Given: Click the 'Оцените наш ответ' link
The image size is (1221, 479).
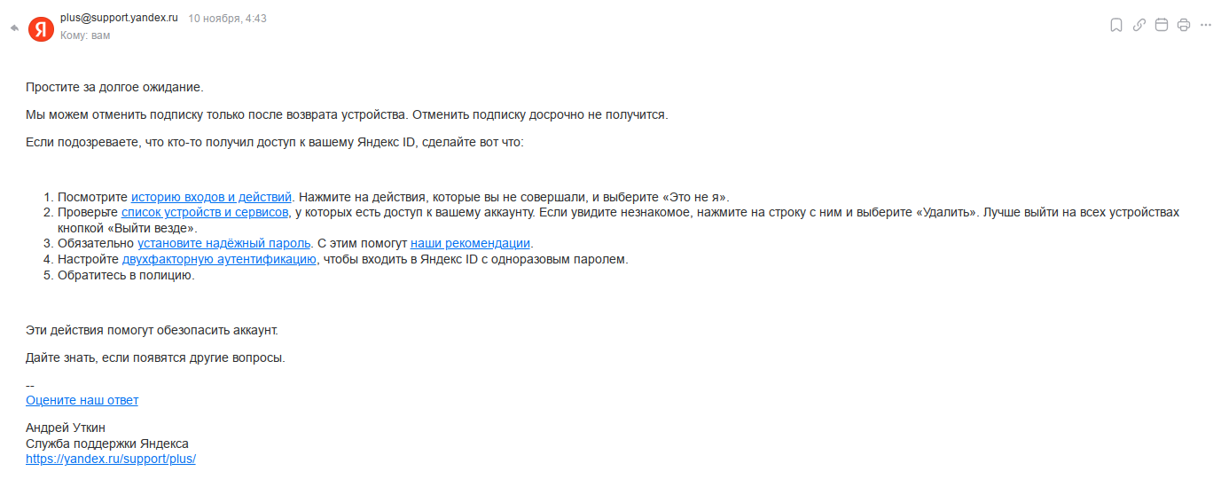Looking at the screenshot, I should click(x=82, y=400).
